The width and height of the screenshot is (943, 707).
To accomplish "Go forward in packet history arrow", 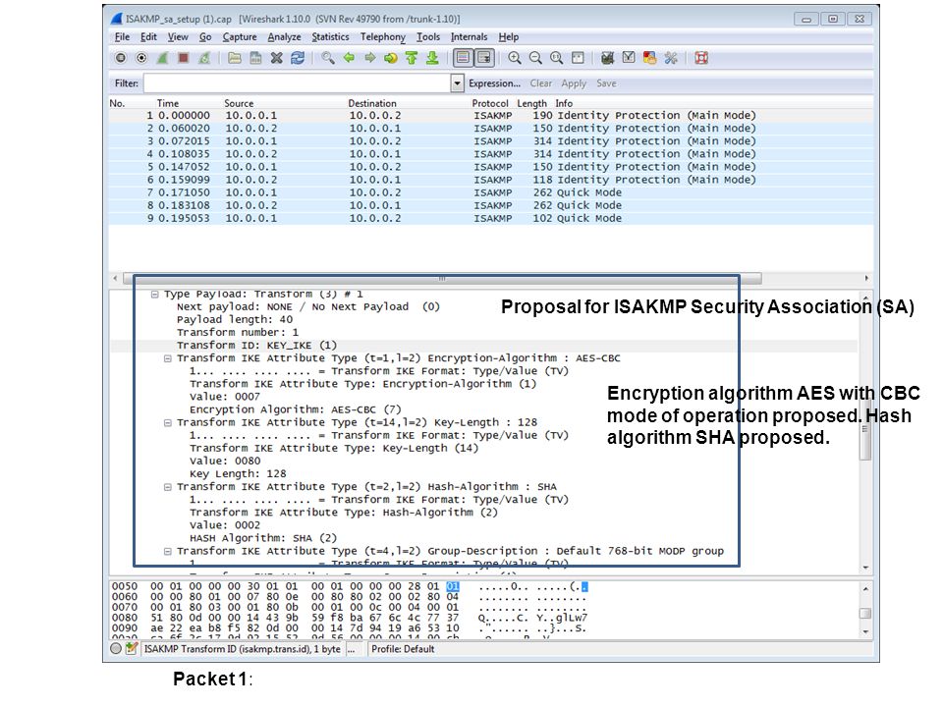I will (x=370, y=58).
